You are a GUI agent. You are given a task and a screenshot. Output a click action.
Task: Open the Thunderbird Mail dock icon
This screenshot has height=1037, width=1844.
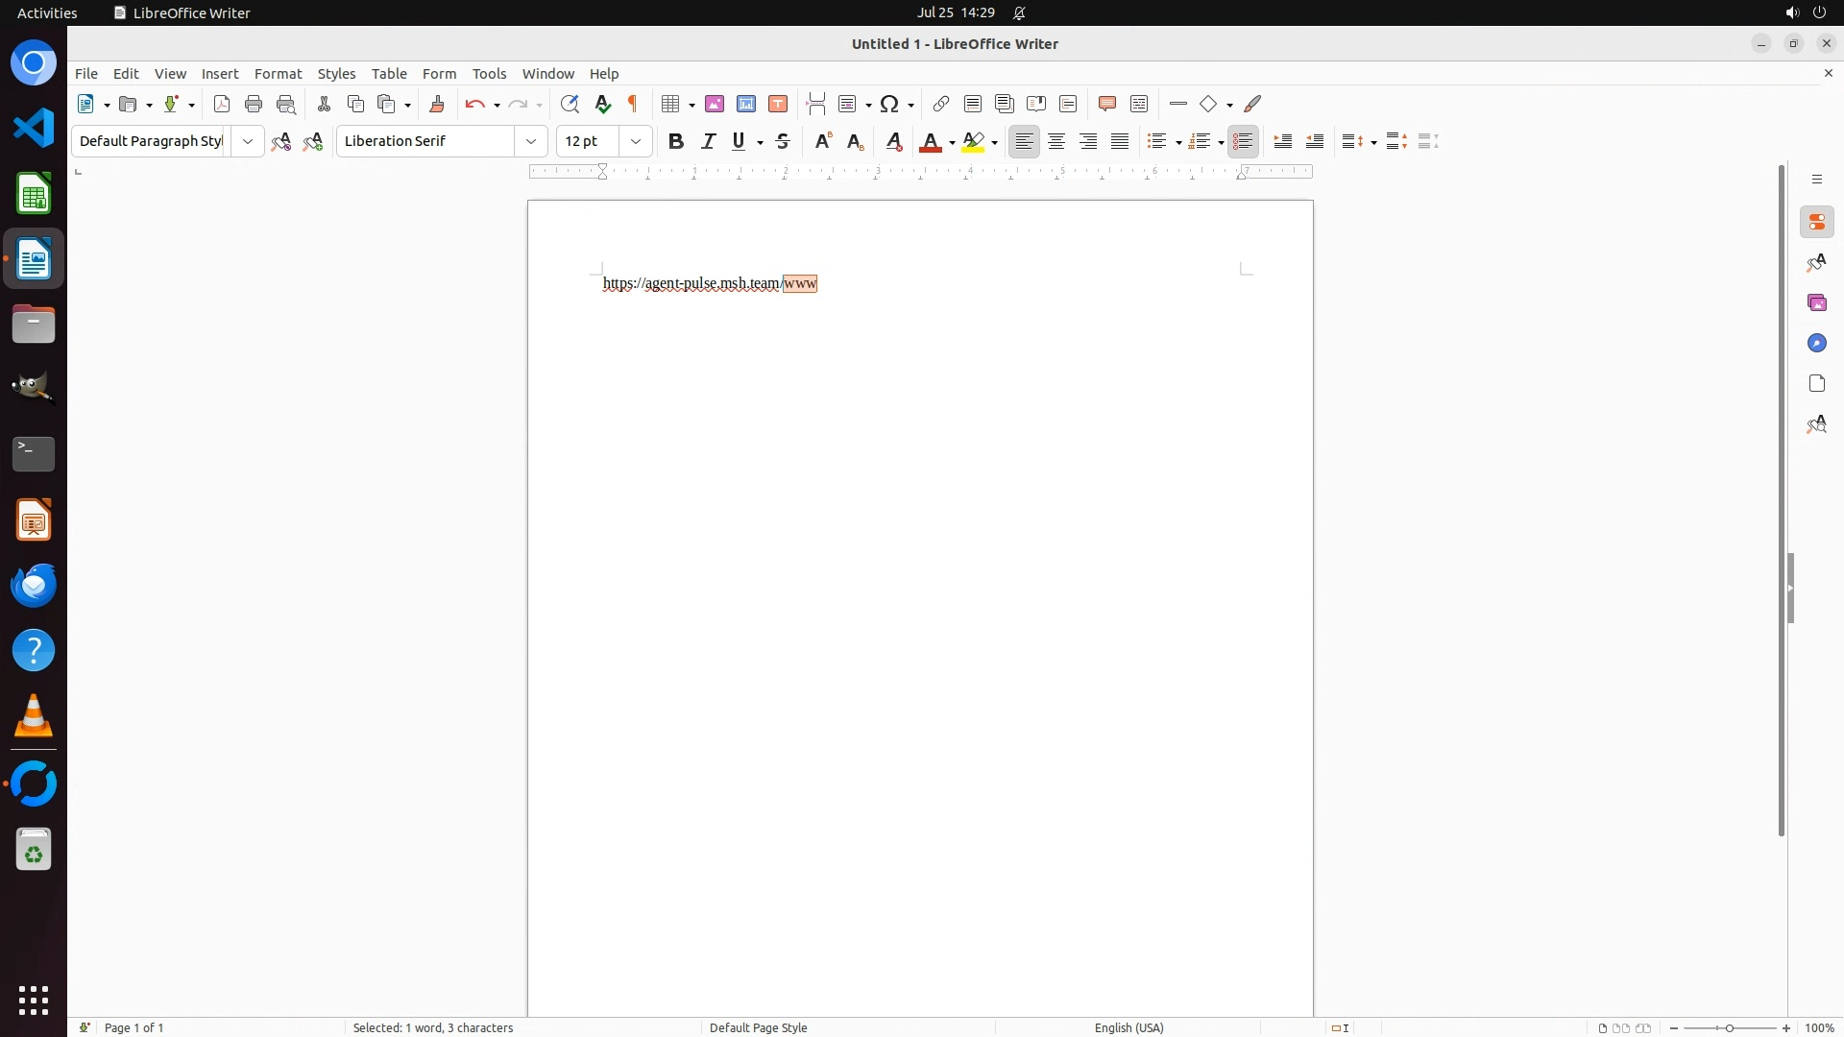click(x=34, y=586)
